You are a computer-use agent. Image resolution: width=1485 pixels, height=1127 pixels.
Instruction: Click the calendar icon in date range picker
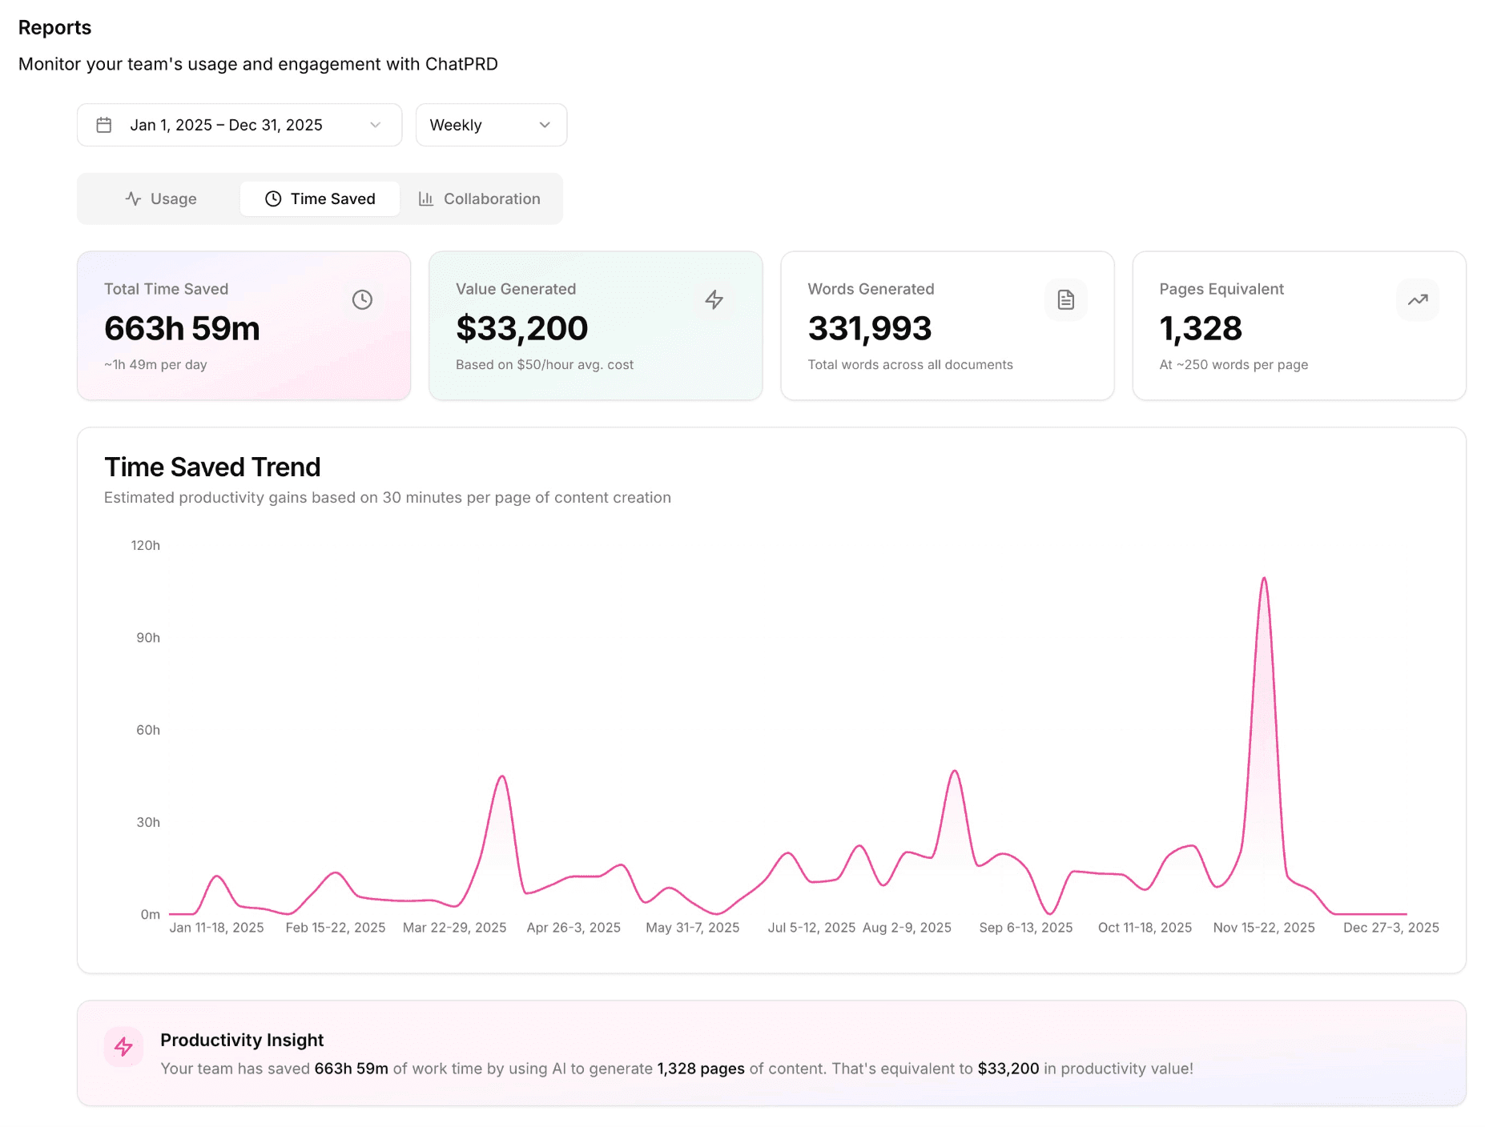click(x=104, y=125)
